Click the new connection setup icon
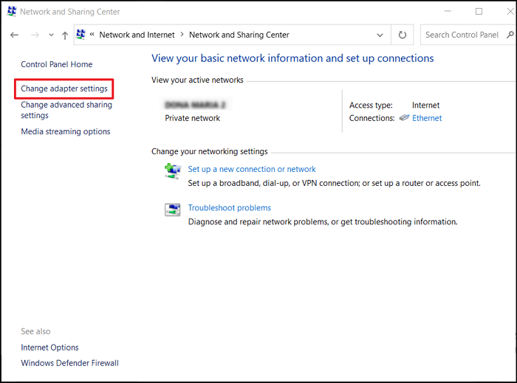 pos(172,170)
